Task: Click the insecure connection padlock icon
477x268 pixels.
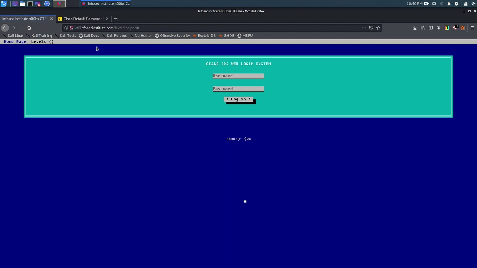Action: 71,28
